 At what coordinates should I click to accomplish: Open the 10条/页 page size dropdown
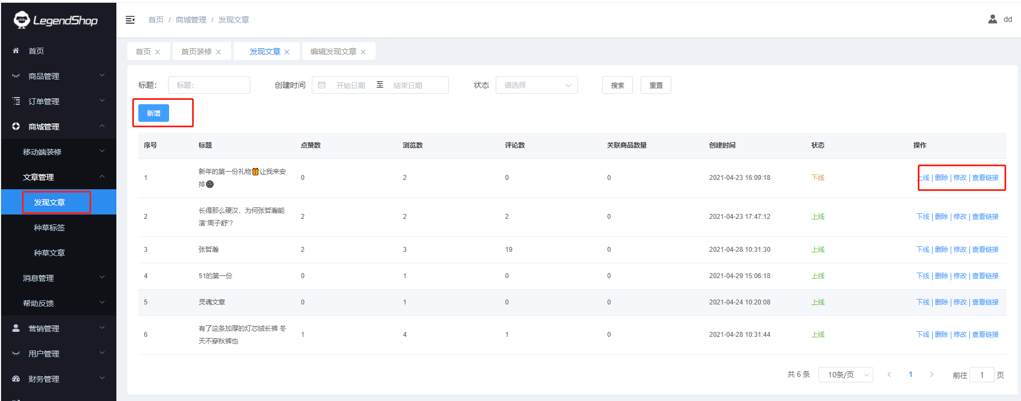845,375
